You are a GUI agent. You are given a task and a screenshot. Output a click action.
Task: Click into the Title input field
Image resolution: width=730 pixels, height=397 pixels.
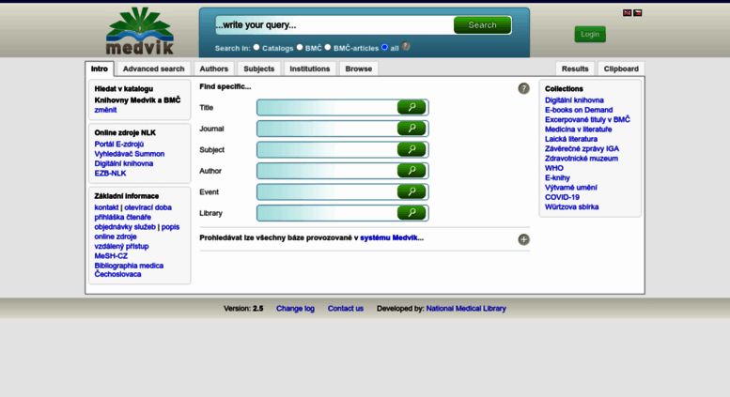327,107
